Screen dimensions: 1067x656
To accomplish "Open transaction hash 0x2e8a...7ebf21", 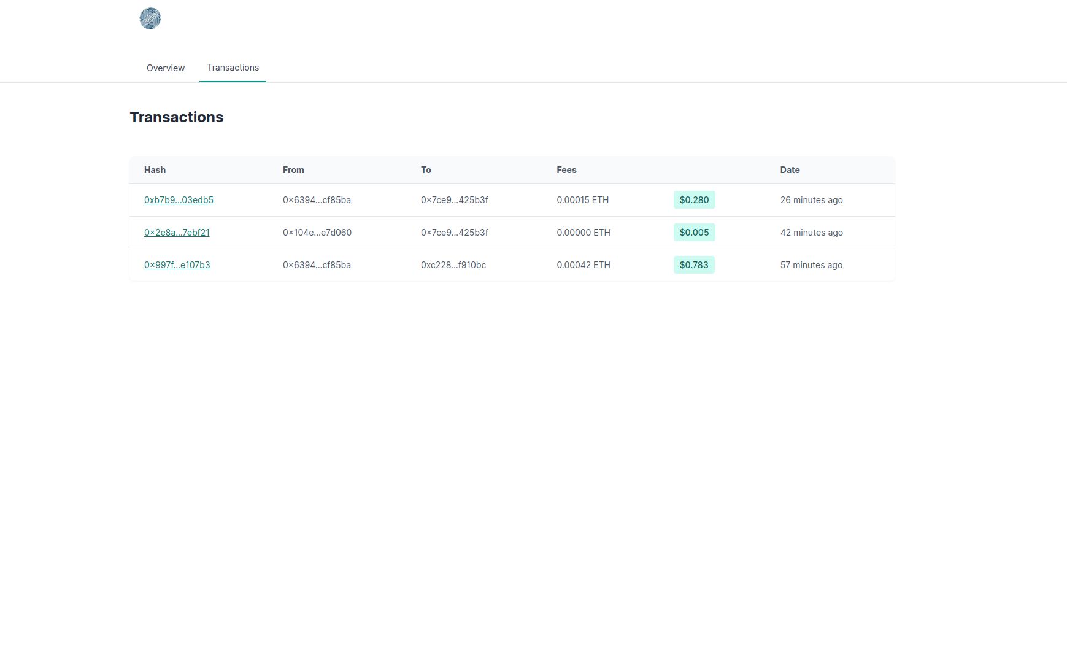I will click(x=177, y=233).
